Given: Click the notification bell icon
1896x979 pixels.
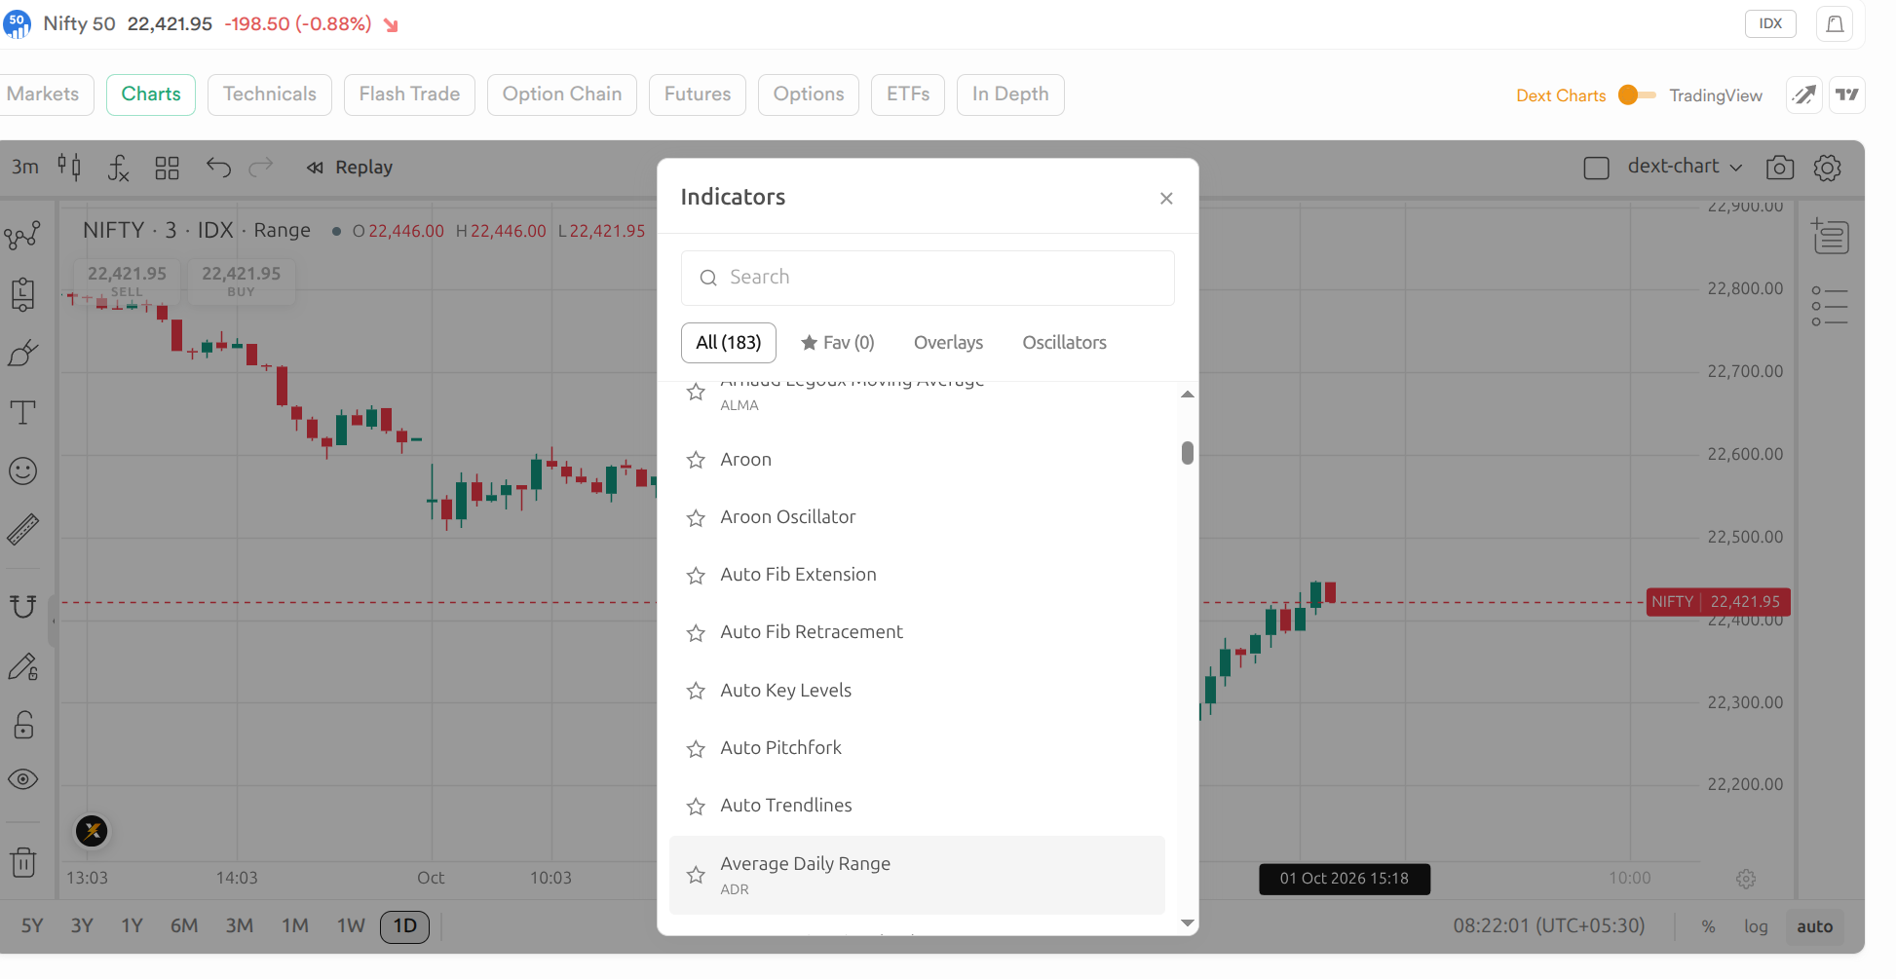Looking at the screenshot, I should point(1835,24).
